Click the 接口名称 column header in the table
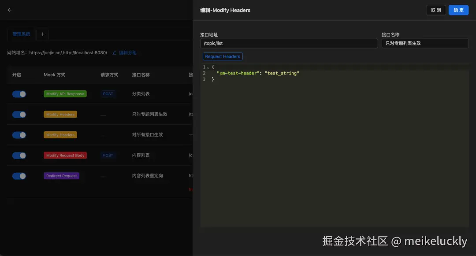The image size is (476, 256). click(x=141, y=74)
